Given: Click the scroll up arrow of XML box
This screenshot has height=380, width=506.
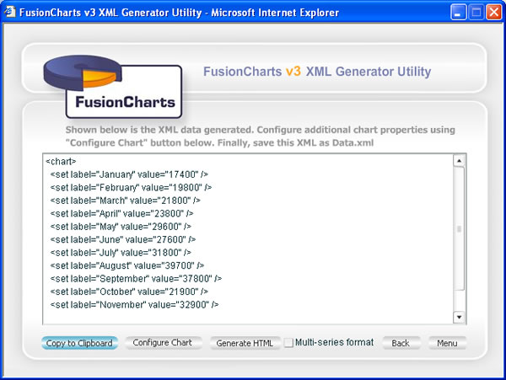Looking at the screenshot, I should point(459,161).
